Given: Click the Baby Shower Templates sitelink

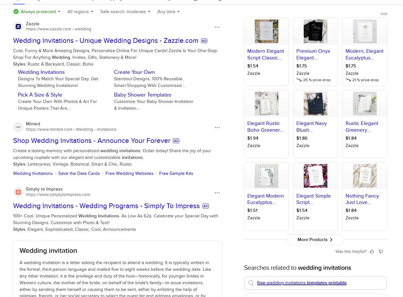Looking at the screenshot, I should (x=143, y=95).
